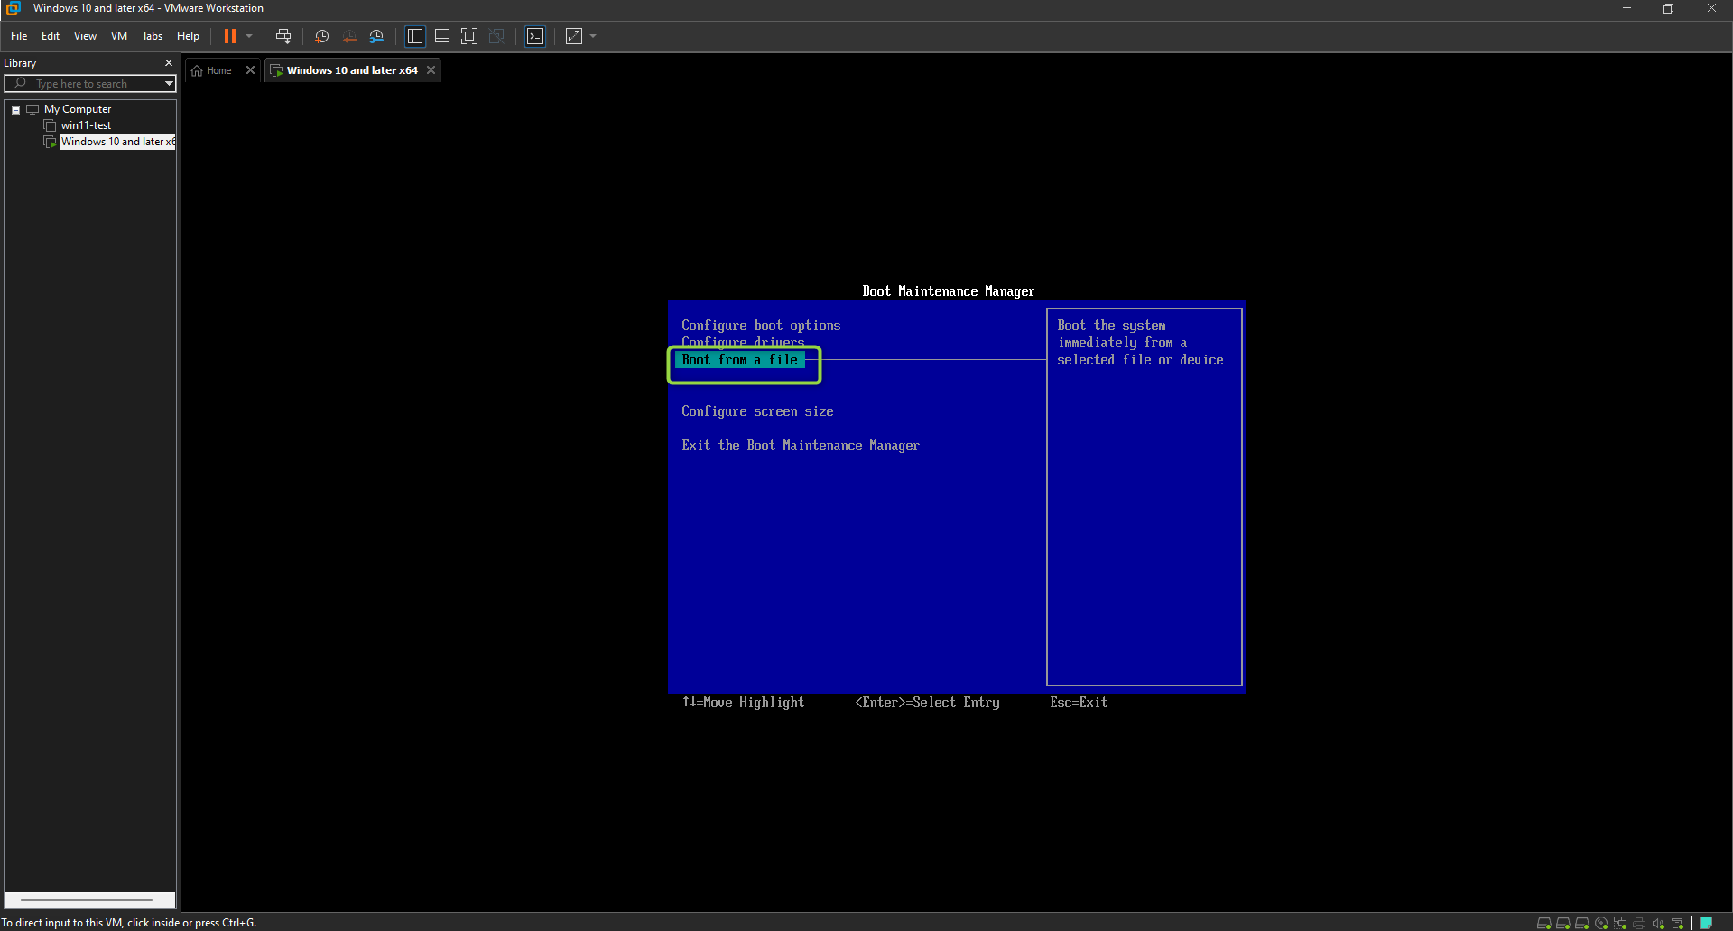Toggle the library sidebar view
This screenshot has height=931, width=1733.
415,36
